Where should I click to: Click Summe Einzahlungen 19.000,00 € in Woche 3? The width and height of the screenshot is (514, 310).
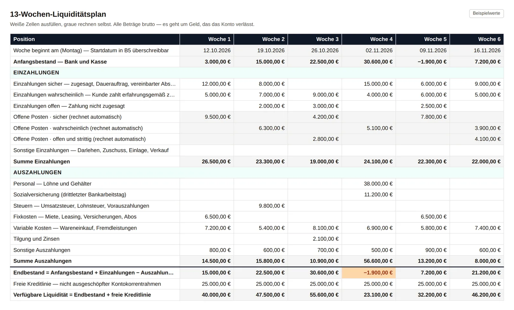pyautogui.click(x=315, y=162)
